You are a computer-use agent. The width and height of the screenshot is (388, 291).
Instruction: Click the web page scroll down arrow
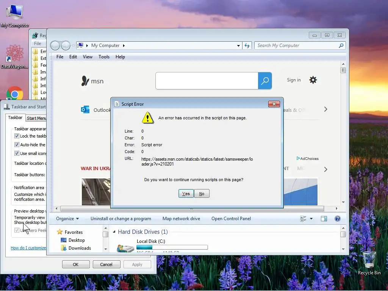[x=343, y=202]
